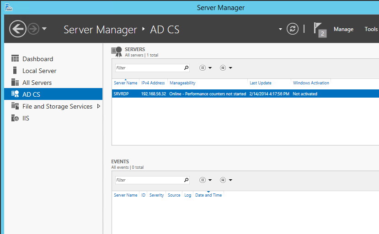Click the Dashboard icon in sidebar
Viewport: 379px width, 234px height.
click(x=15, y=58)
